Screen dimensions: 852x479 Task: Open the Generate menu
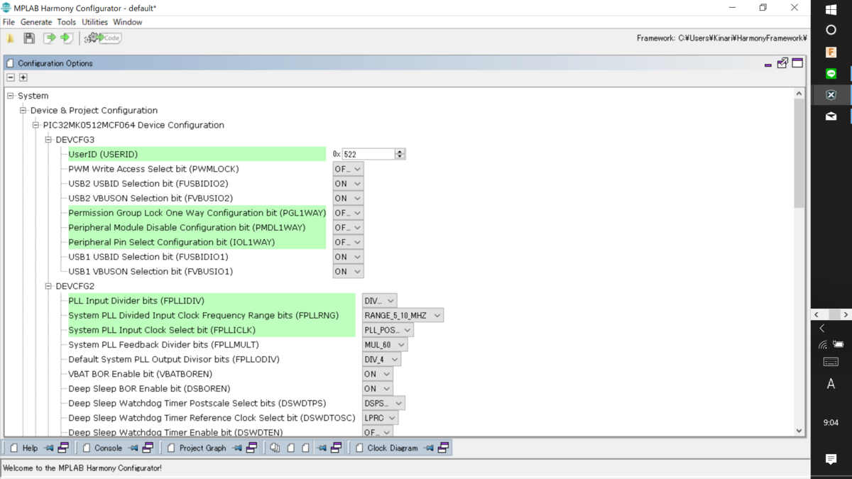(x=36, y=22)
